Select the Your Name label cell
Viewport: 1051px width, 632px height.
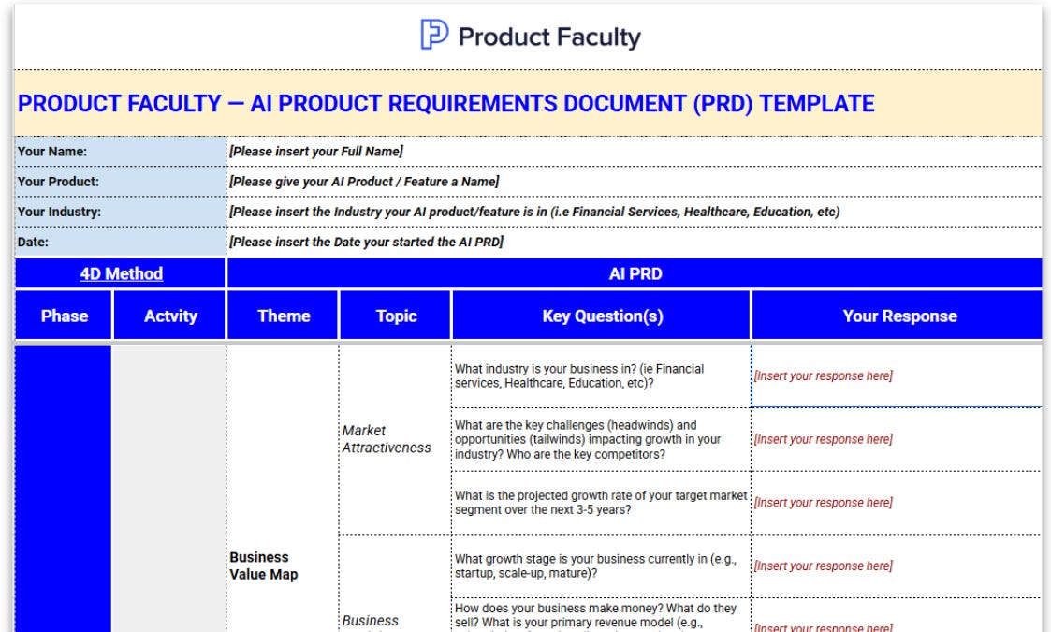(121, 152)
